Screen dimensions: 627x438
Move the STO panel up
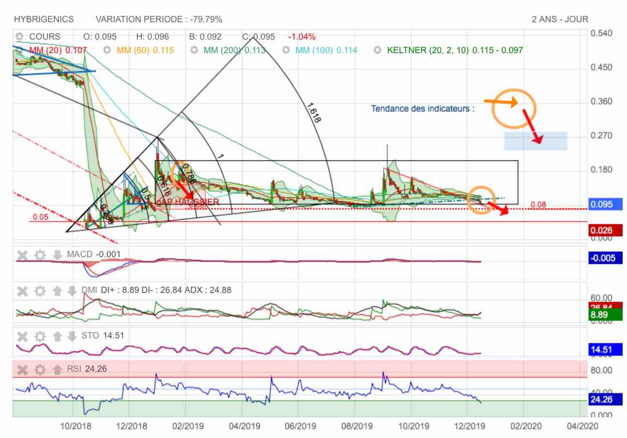[x=57, y=336]
